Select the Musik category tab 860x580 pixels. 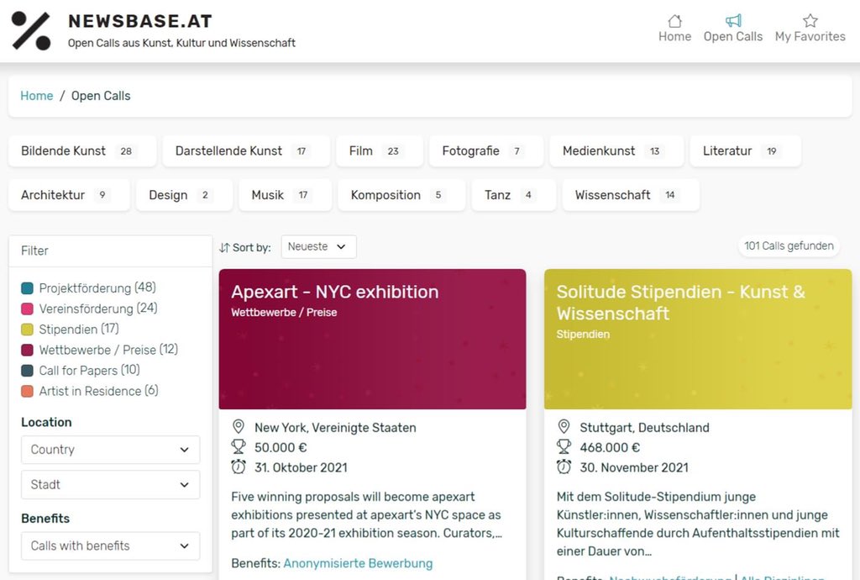click(285, 195)
